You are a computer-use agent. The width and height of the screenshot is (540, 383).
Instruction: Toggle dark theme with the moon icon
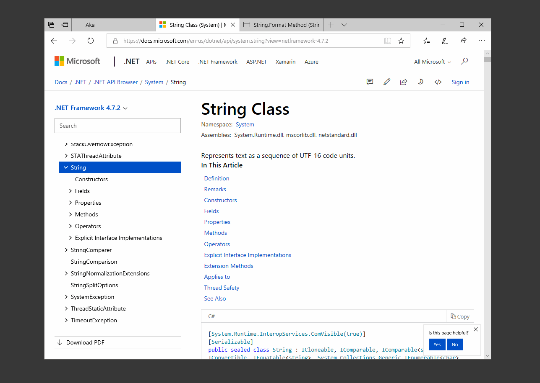420,82
